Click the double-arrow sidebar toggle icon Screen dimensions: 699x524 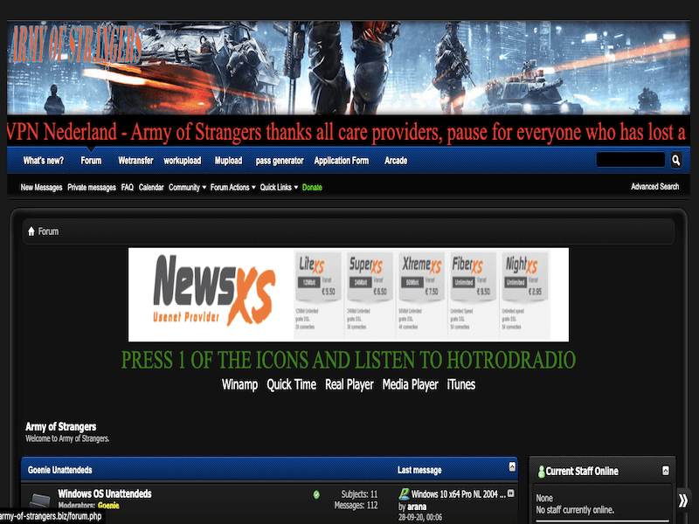point(683,500)
